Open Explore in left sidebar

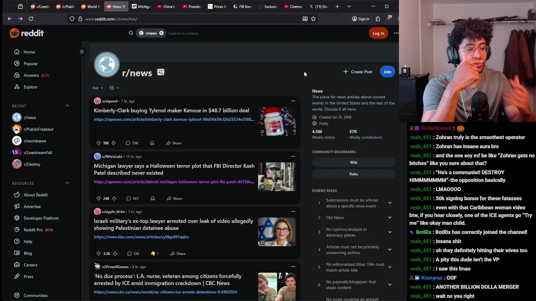(30, 87)
